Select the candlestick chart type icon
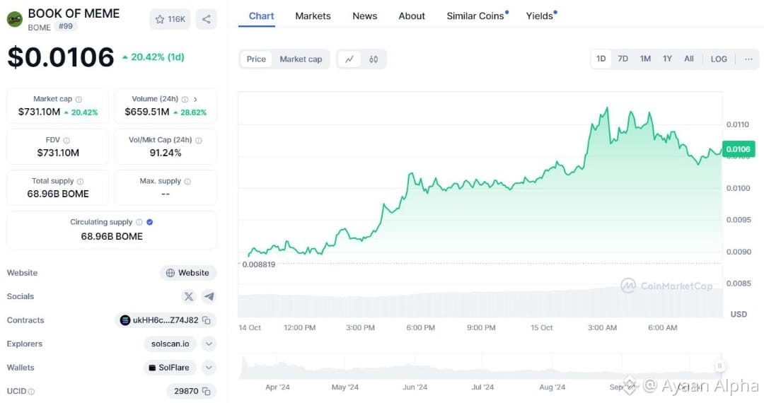The width and height of the screenshot is (764, 403). click(x=374, y=59)
